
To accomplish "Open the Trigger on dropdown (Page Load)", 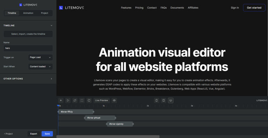I will tap(40, 57).
